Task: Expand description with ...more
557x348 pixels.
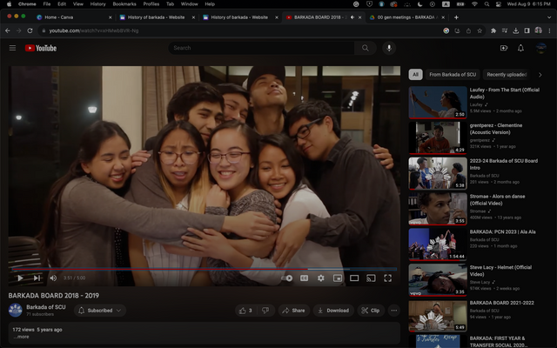Action: (23, 337)
